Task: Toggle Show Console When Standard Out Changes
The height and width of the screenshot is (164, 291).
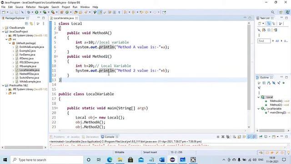Action: pyautogui.click(x=249, y=137)
